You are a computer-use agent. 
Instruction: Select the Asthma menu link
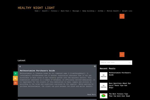pos(100,11)
